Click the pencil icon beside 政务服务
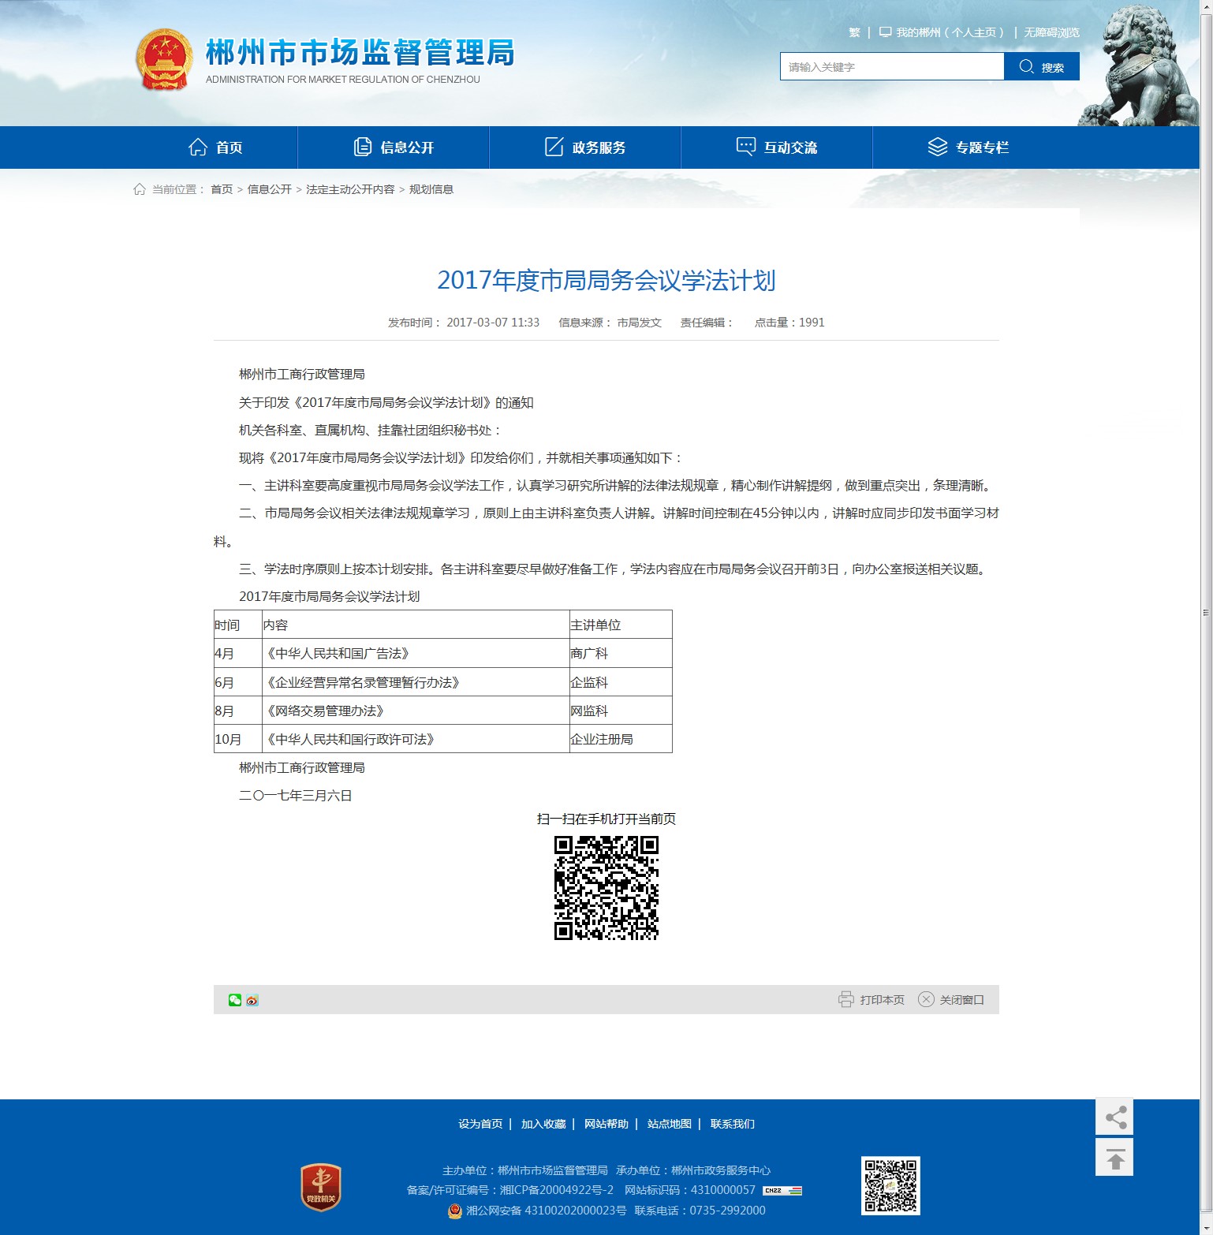The height and width of the screenshot is (1235, 1213). [554, 147]
